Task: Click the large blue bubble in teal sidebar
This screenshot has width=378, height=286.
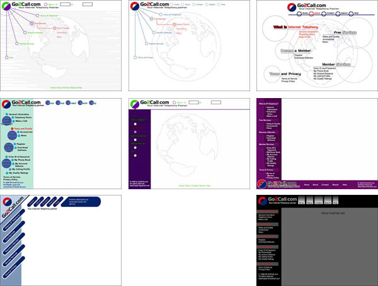Action: click(13, 136)
